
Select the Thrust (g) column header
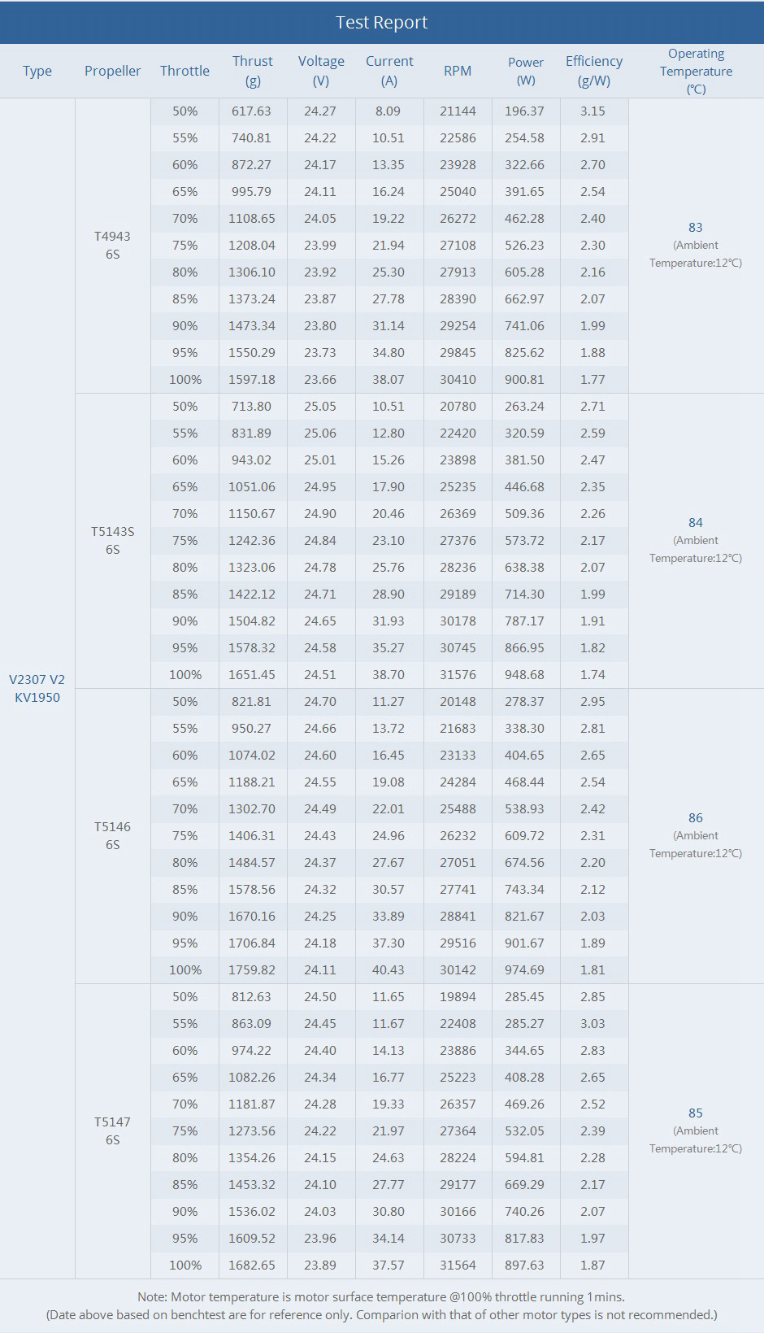coord(252,71)
